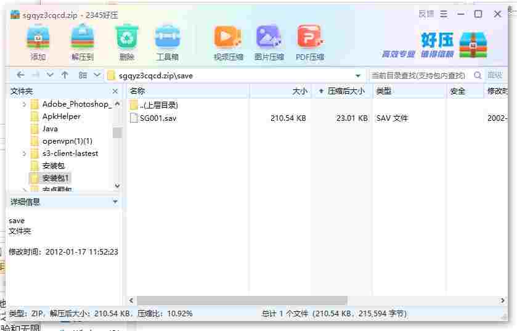
Task: Select the SG001.sav file
Action: point(158,118)
